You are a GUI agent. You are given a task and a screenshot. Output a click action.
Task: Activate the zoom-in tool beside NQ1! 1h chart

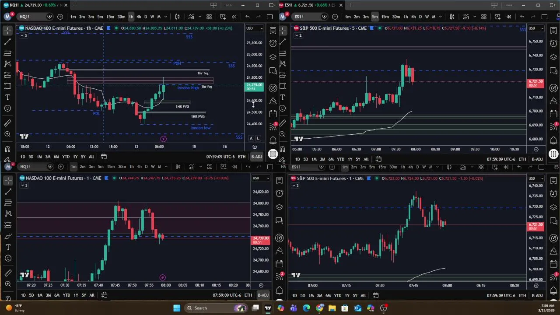(7, 135)
